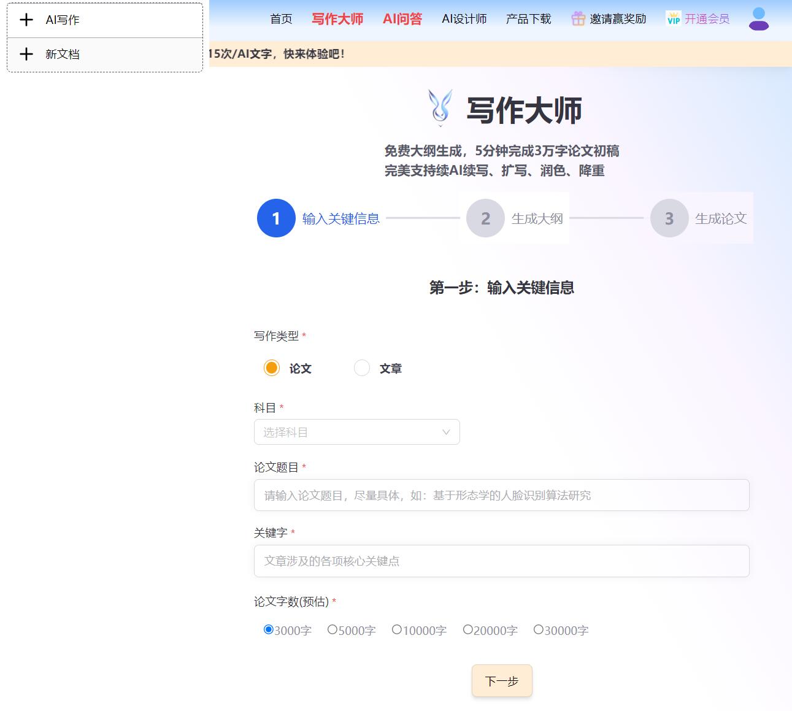792x711 pixels.
Task: Open the AI问答 nav tab
Action: (x=402, y=19)
